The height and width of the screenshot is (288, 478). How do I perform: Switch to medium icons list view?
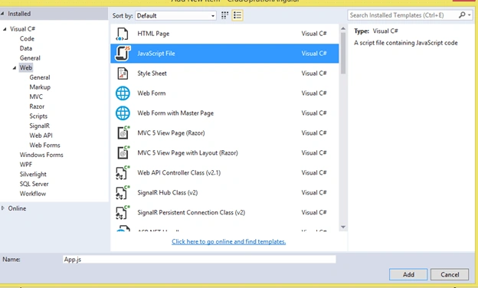237,15
